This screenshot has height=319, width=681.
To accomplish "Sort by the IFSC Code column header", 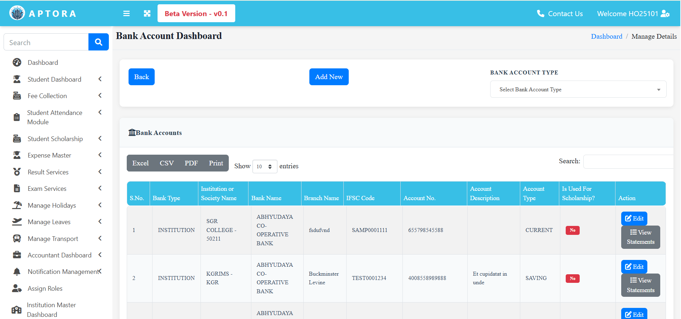I will [372, 193].
